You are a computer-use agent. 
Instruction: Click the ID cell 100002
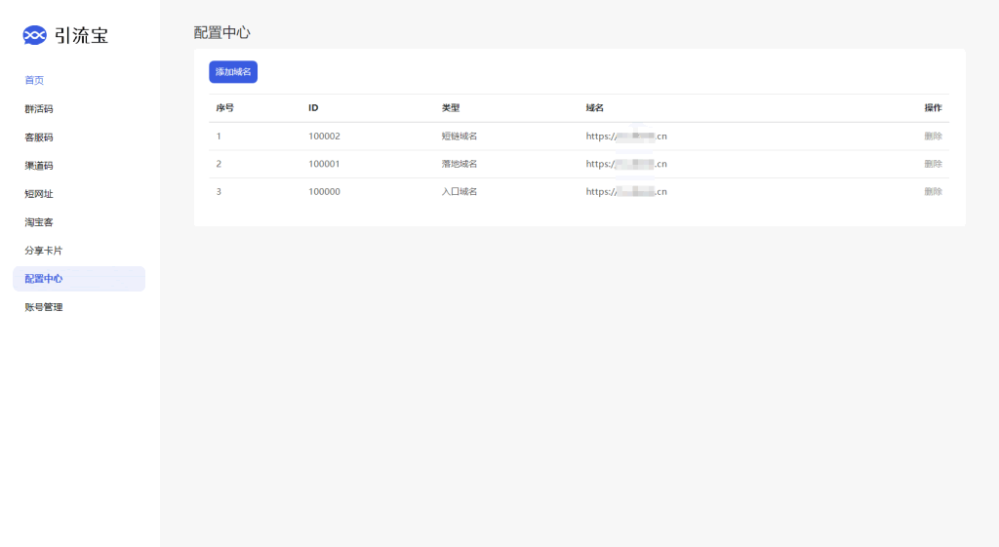coord(324,137)
